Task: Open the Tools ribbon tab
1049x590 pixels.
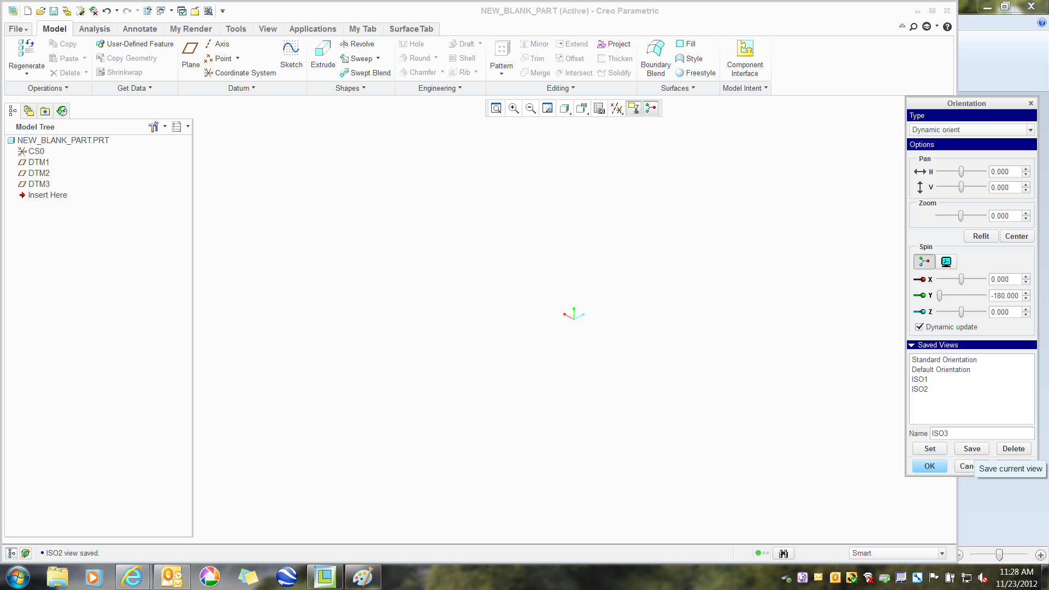Action: point(236,29)
